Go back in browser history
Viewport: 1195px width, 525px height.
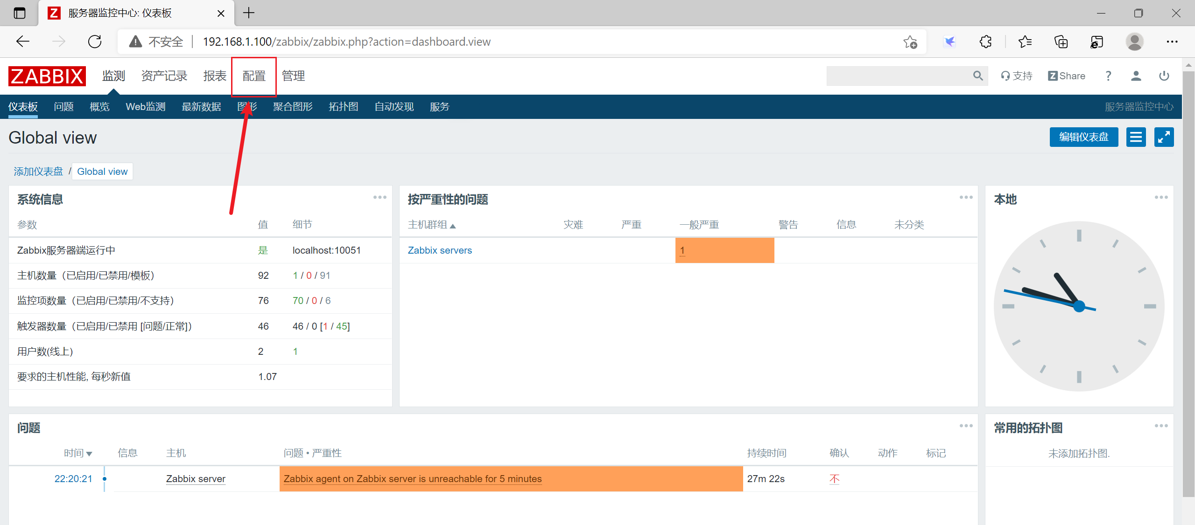[23, 41]
